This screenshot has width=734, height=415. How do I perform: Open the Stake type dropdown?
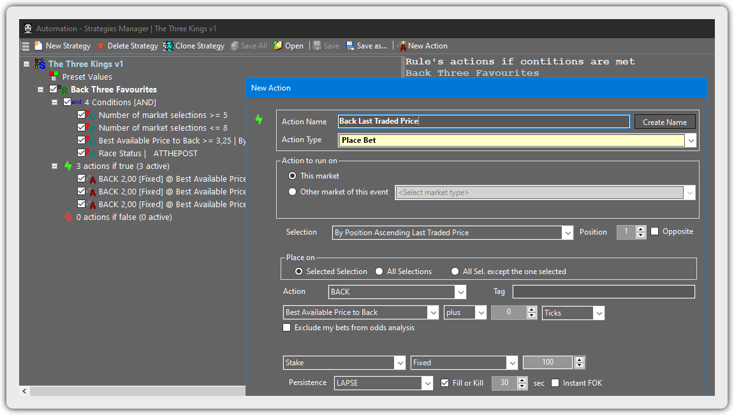tap(400, 363)
